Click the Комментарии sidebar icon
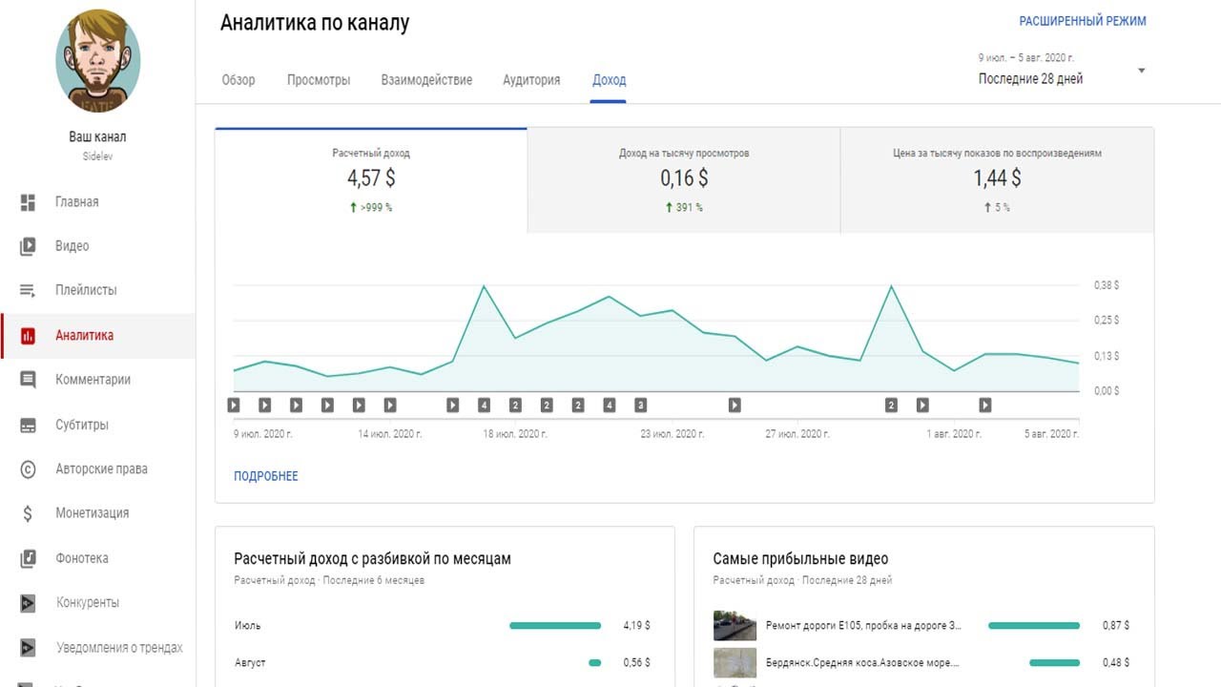This screenshot has height=687, width=1221. 28,380
